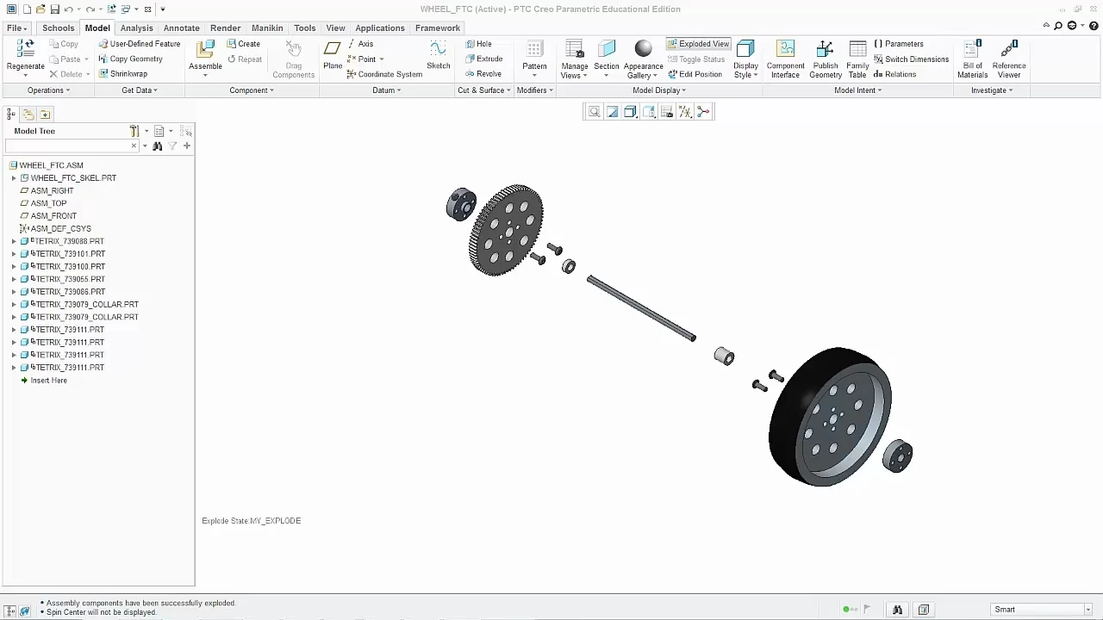1103x620 pixels.
Task: Click the Create component button
Action: pos(244,44)
